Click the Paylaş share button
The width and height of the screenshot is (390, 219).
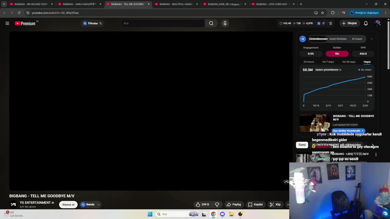click(234, 204)
